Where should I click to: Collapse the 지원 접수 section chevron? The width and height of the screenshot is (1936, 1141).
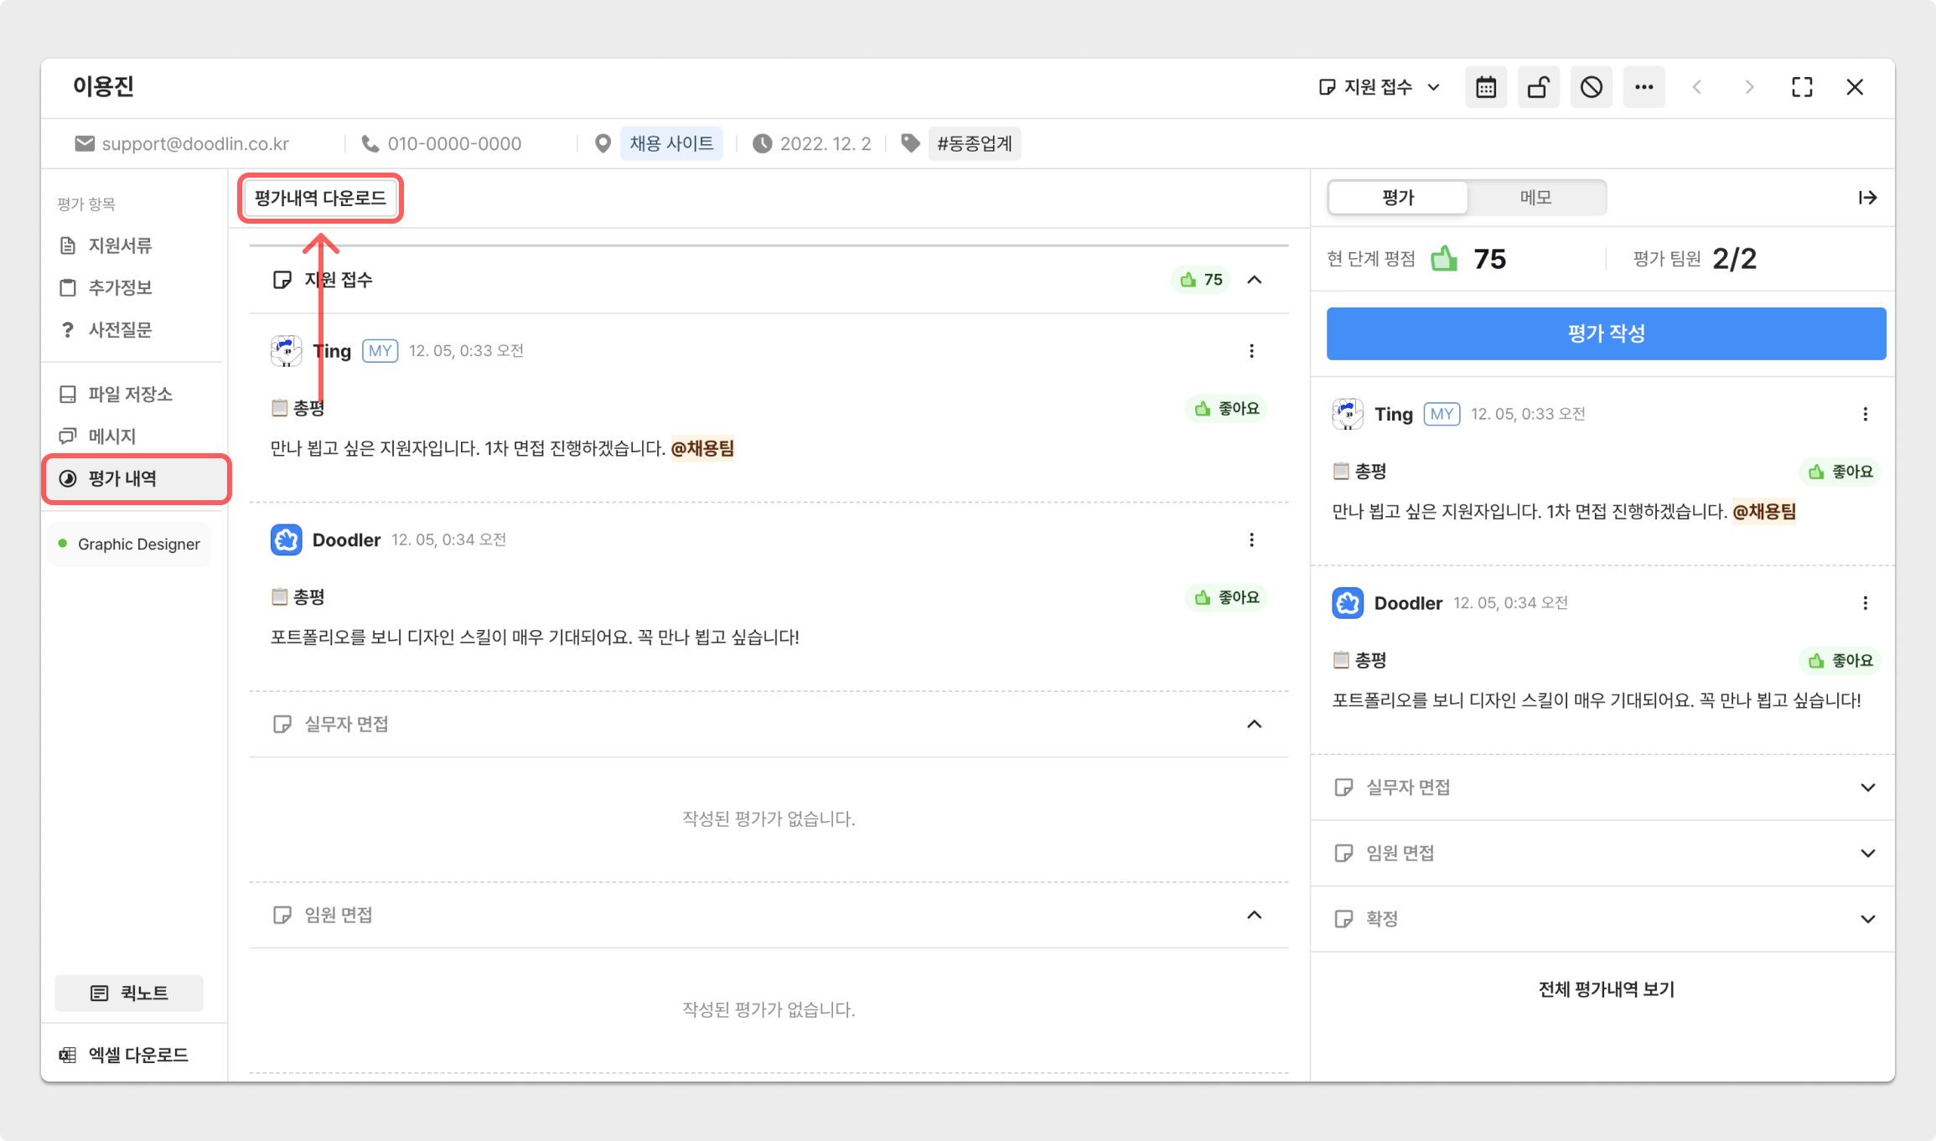[1254, 280]
